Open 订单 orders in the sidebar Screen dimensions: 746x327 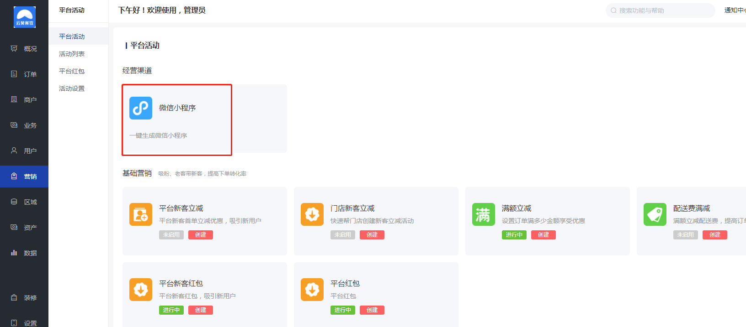tap(24, 74)
